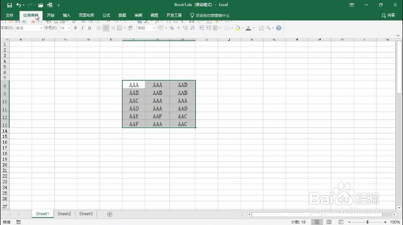Screen dimensions: 403x225
Task: Open the 开发工具 Developer tab
Action: 174,15
